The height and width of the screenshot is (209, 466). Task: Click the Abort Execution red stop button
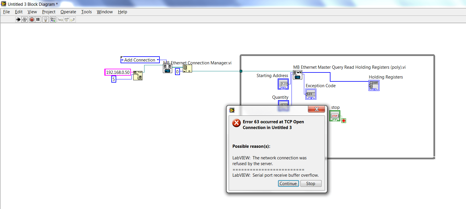pyautogui.click(x=32, y=20)
